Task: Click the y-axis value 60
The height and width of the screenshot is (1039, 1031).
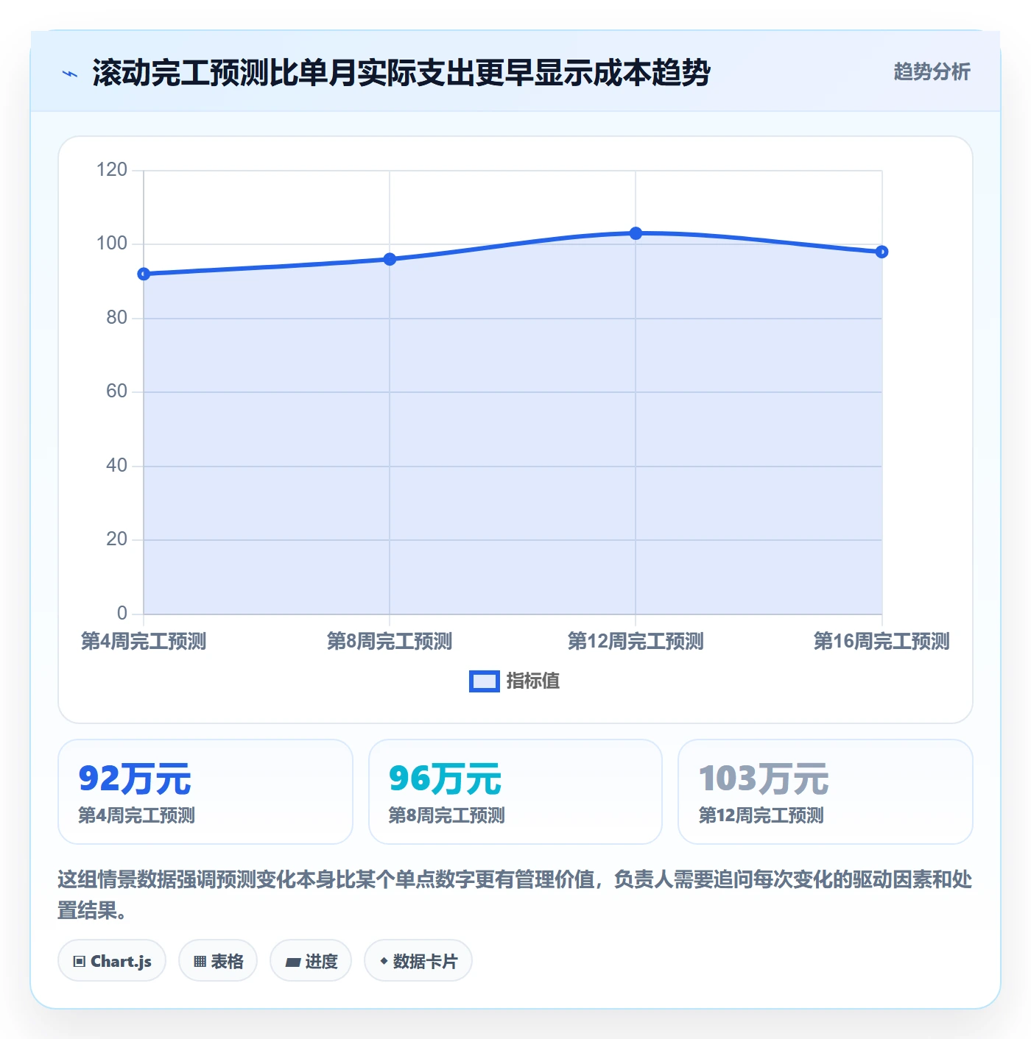Action: click(117, 391)
